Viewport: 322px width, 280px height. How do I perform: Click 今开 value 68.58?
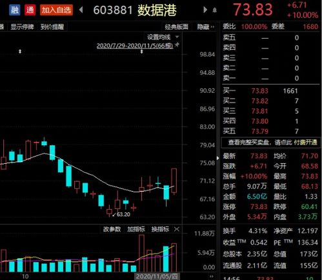point(310,166)
